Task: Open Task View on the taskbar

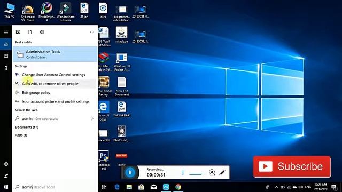Action: point(104,187)
